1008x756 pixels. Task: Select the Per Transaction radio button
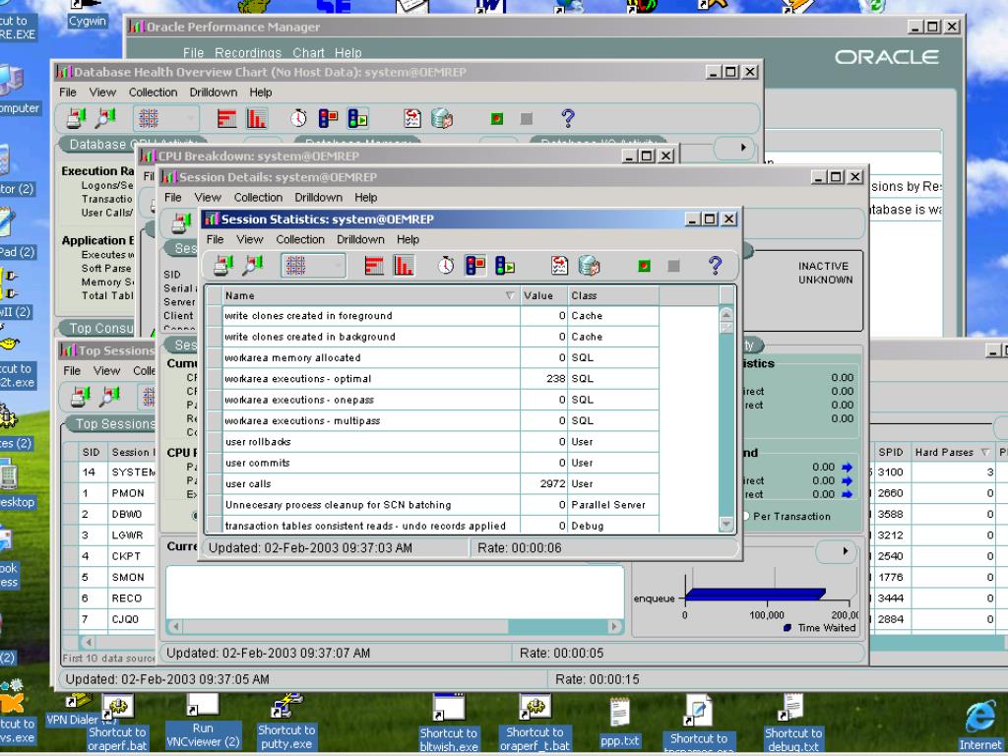click(x=746, y=516)
